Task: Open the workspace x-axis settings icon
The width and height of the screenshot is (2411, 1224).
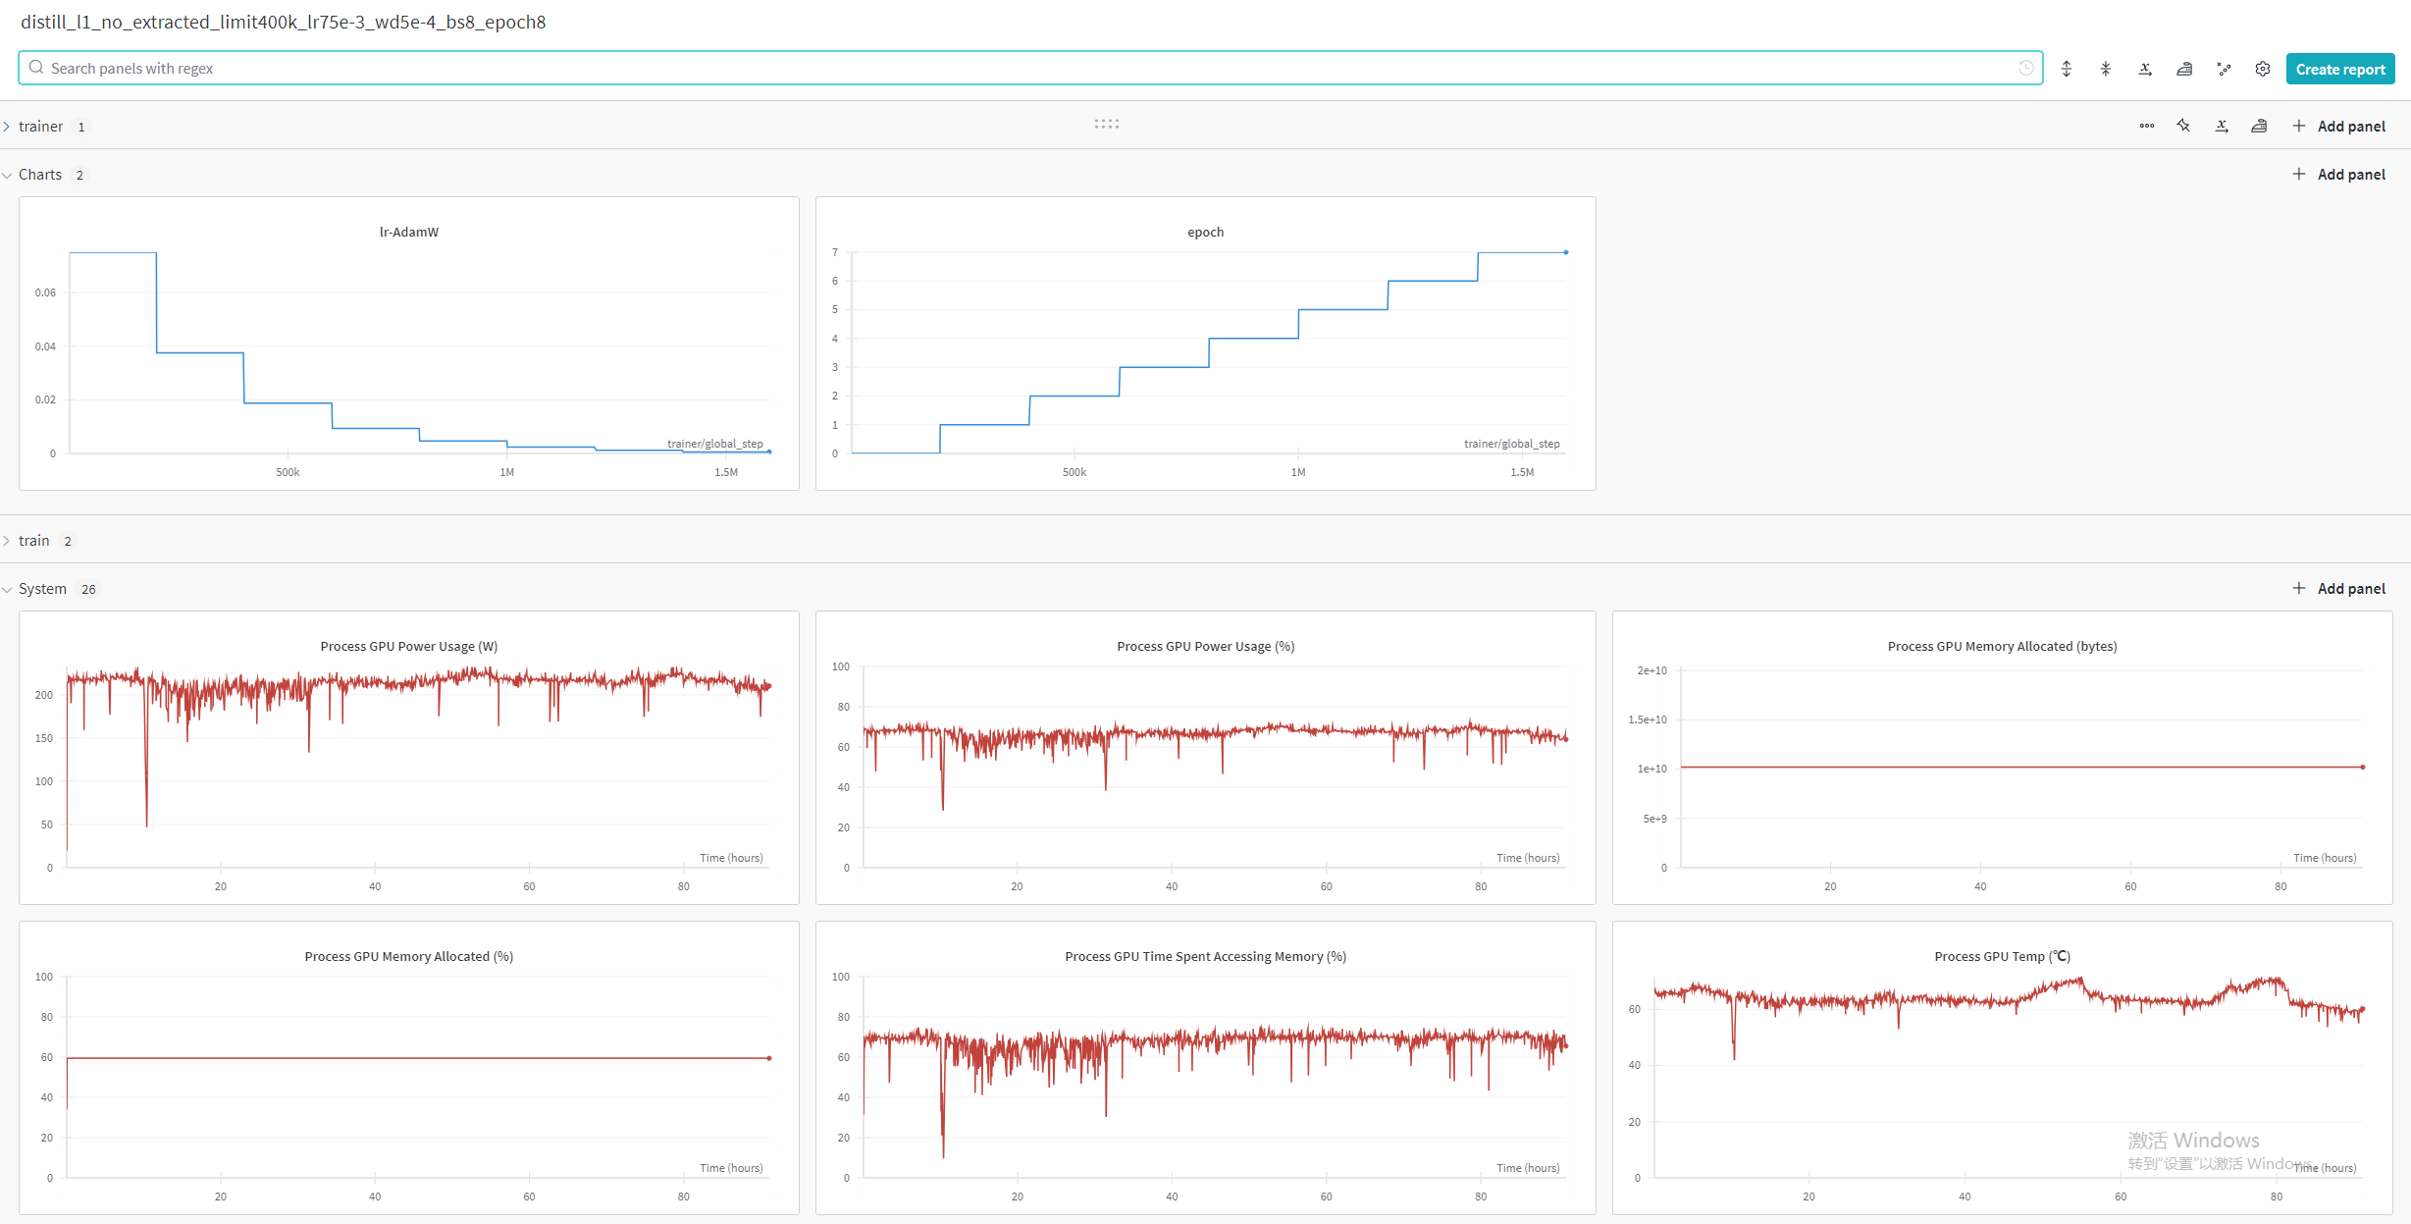Action: click(x=2145, y=69)
